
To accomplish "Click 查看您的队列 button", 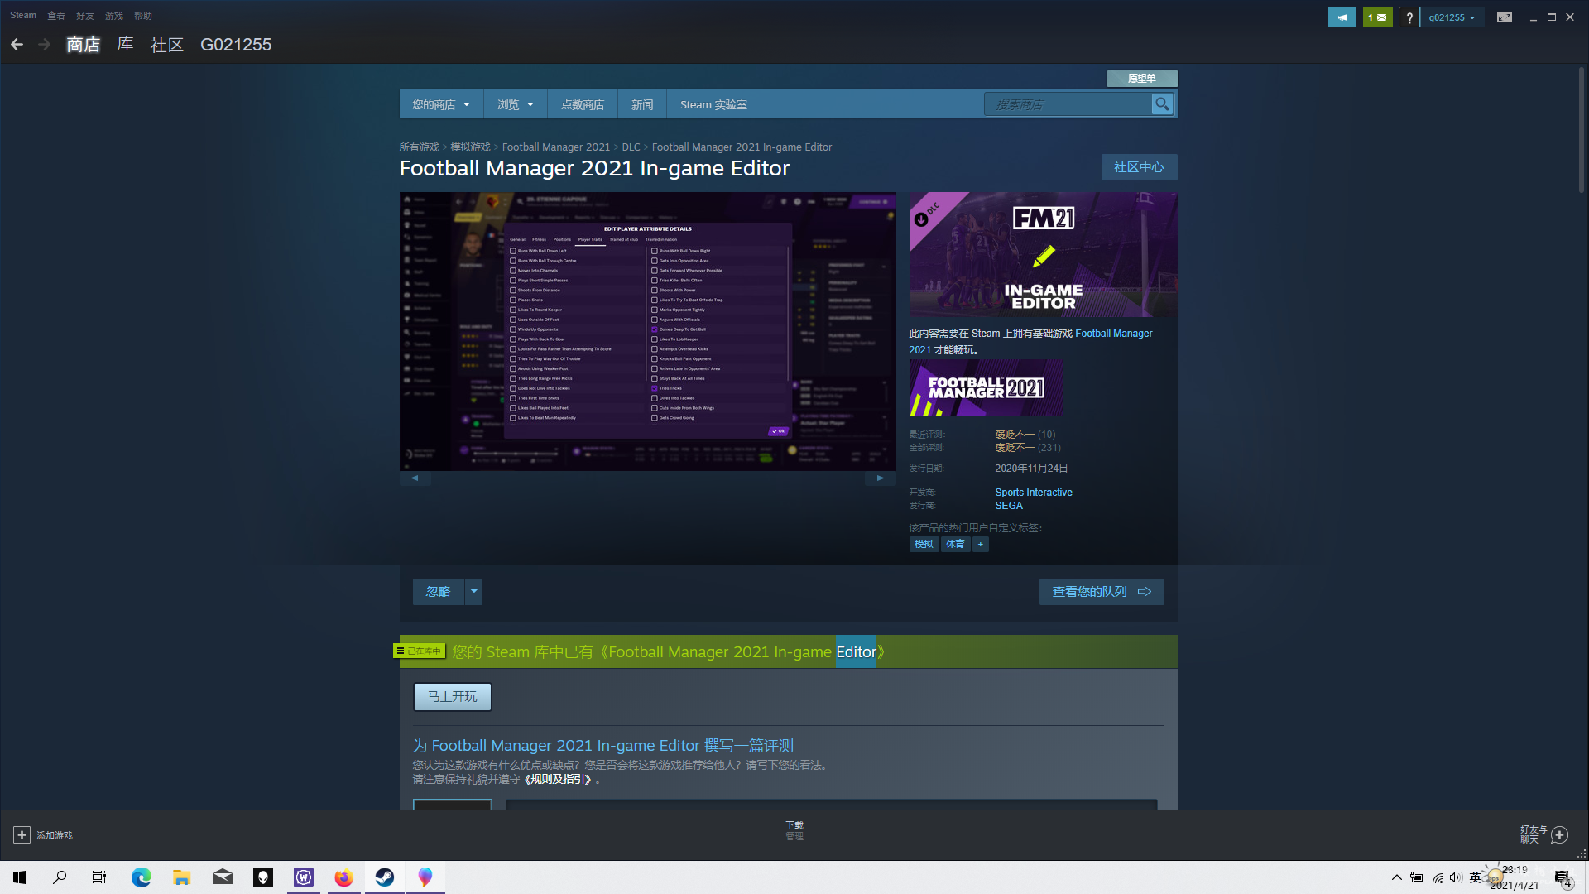I will tap(1102, 591).
